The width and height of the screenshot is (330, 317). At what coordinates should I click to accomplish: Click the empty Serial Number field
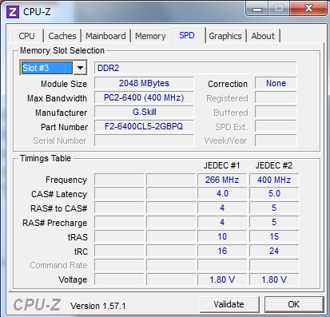(144, 141)
